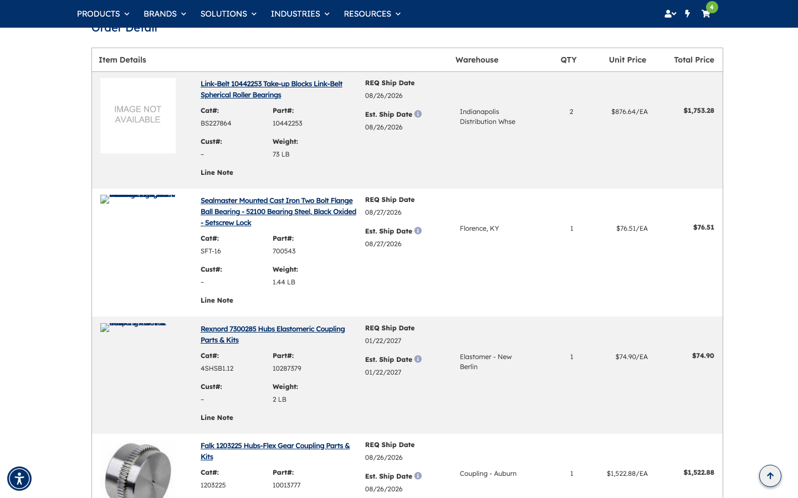Open the Sealmaster Two Bolt Flange Ball Bearing link
798x498 pixels.
click(x=278, y=212)
